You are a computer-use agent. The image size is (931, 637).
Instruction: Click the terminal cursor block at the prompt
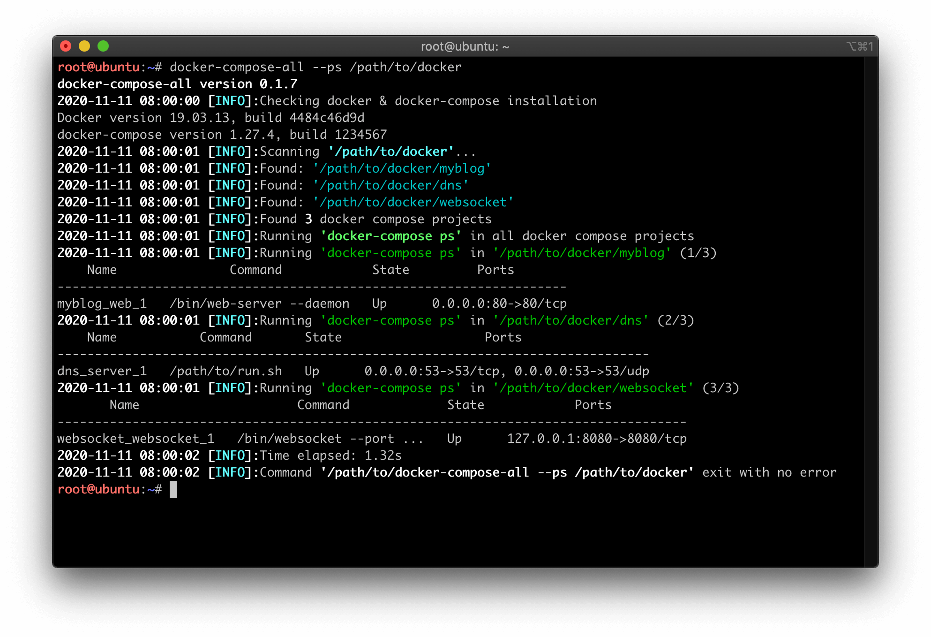[173, 489]
